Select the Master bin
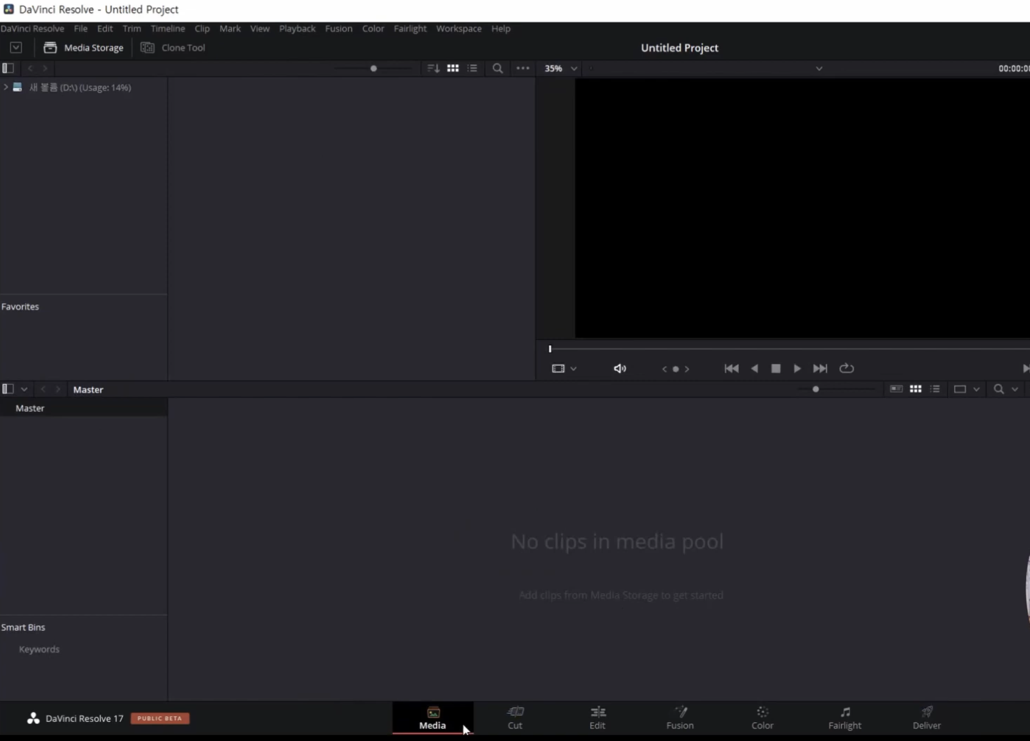 click(30, 408)
